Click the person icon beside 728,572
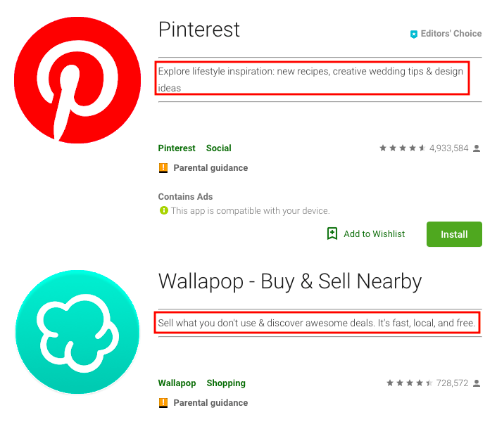497x422 pixels. pos(477,383)
